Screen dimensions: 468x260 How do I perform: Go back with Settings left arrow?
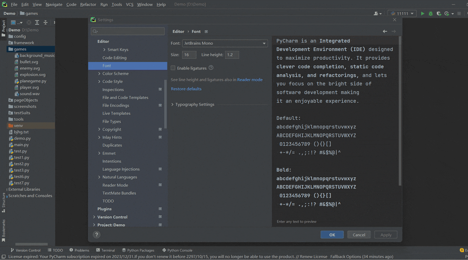pos(385,31)
